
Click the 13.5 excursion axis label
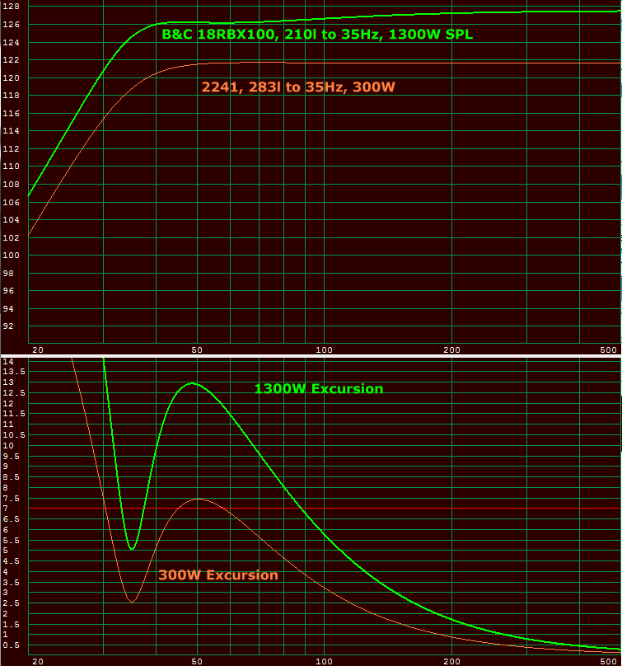(x=14, y=372)
